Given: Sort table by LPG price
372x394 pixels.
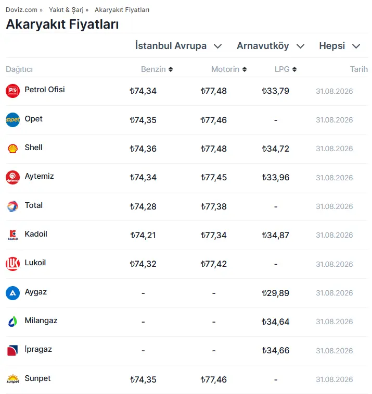Looking at the screenshot, I should (286, 69).
